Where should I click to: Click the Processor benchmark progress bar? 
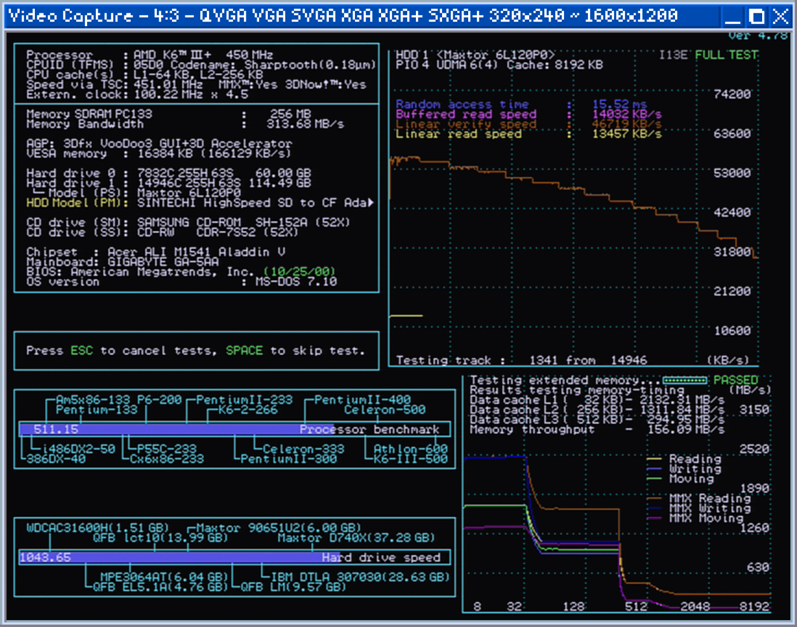click(235, 430)
